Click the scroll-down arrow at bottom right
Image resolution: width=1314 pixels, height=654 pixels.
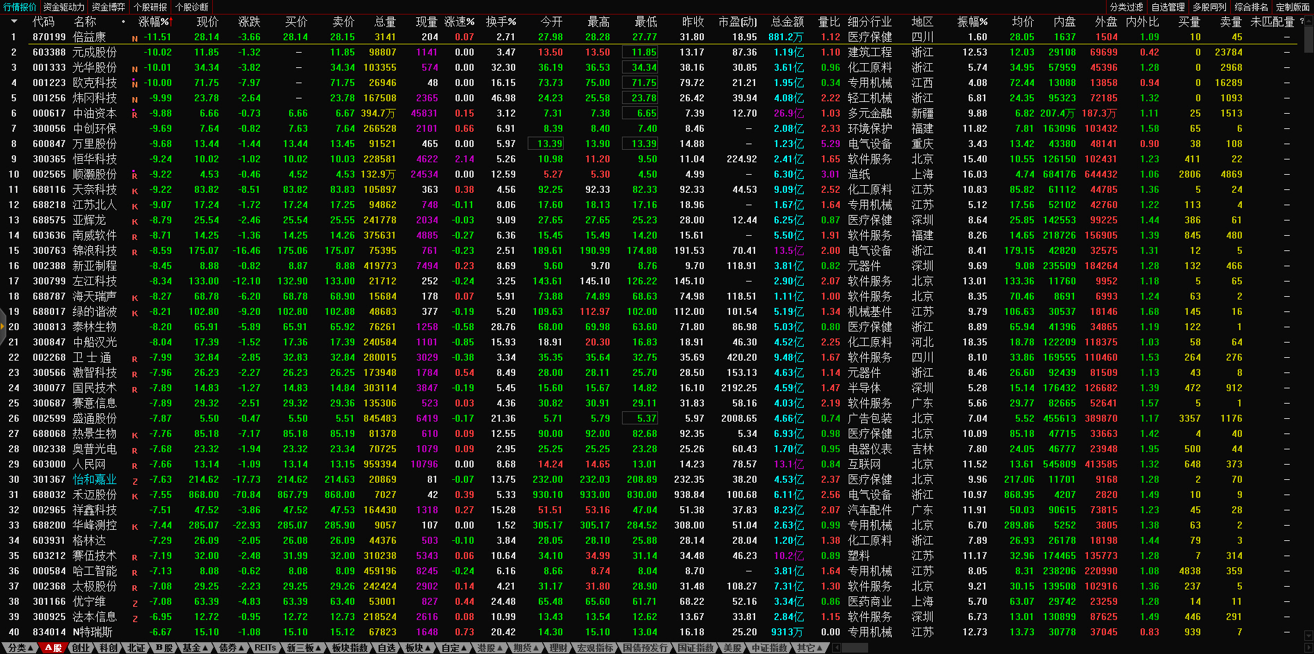click(1308, 635)
